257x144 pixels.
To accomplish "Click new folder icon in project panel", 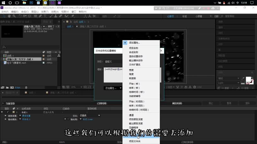I will (7, 88).
